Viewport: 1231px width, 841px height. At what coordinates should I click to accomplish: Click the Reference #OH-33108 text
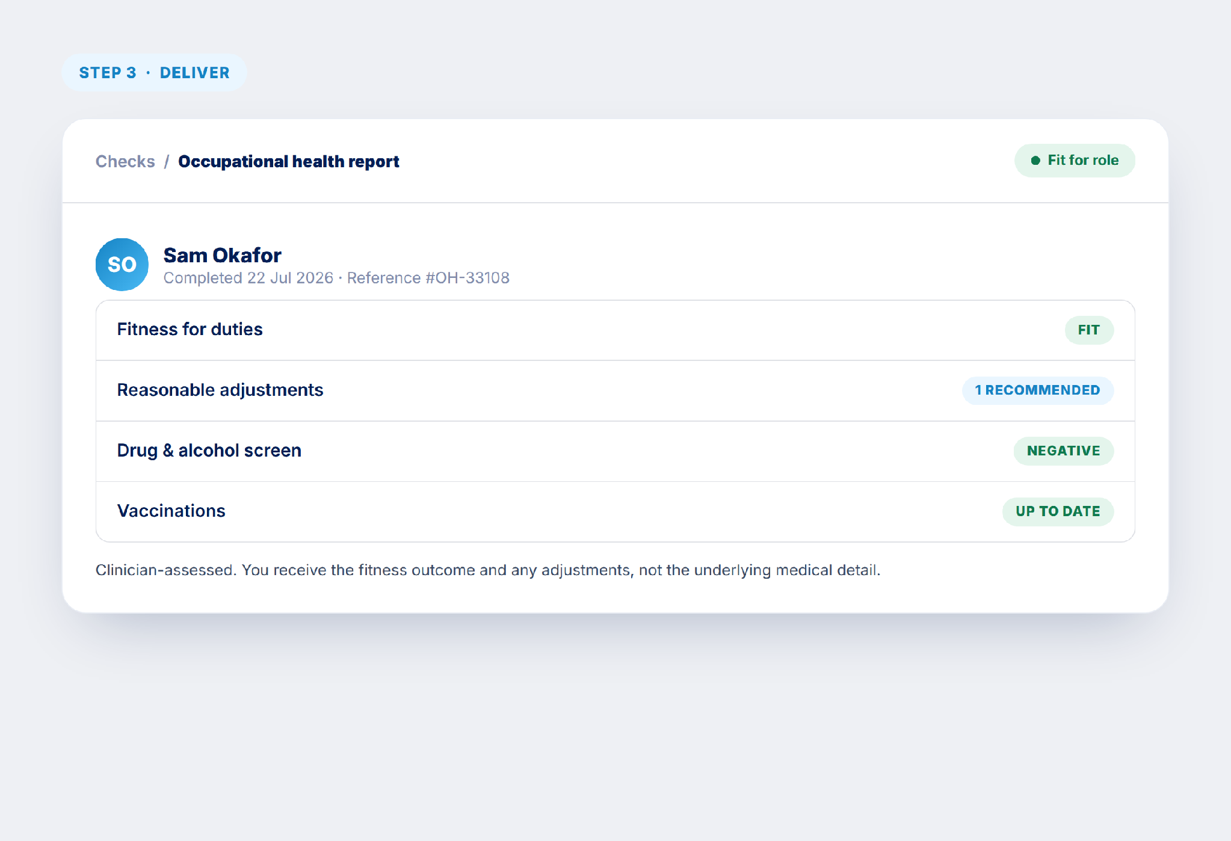pos(428,278)
